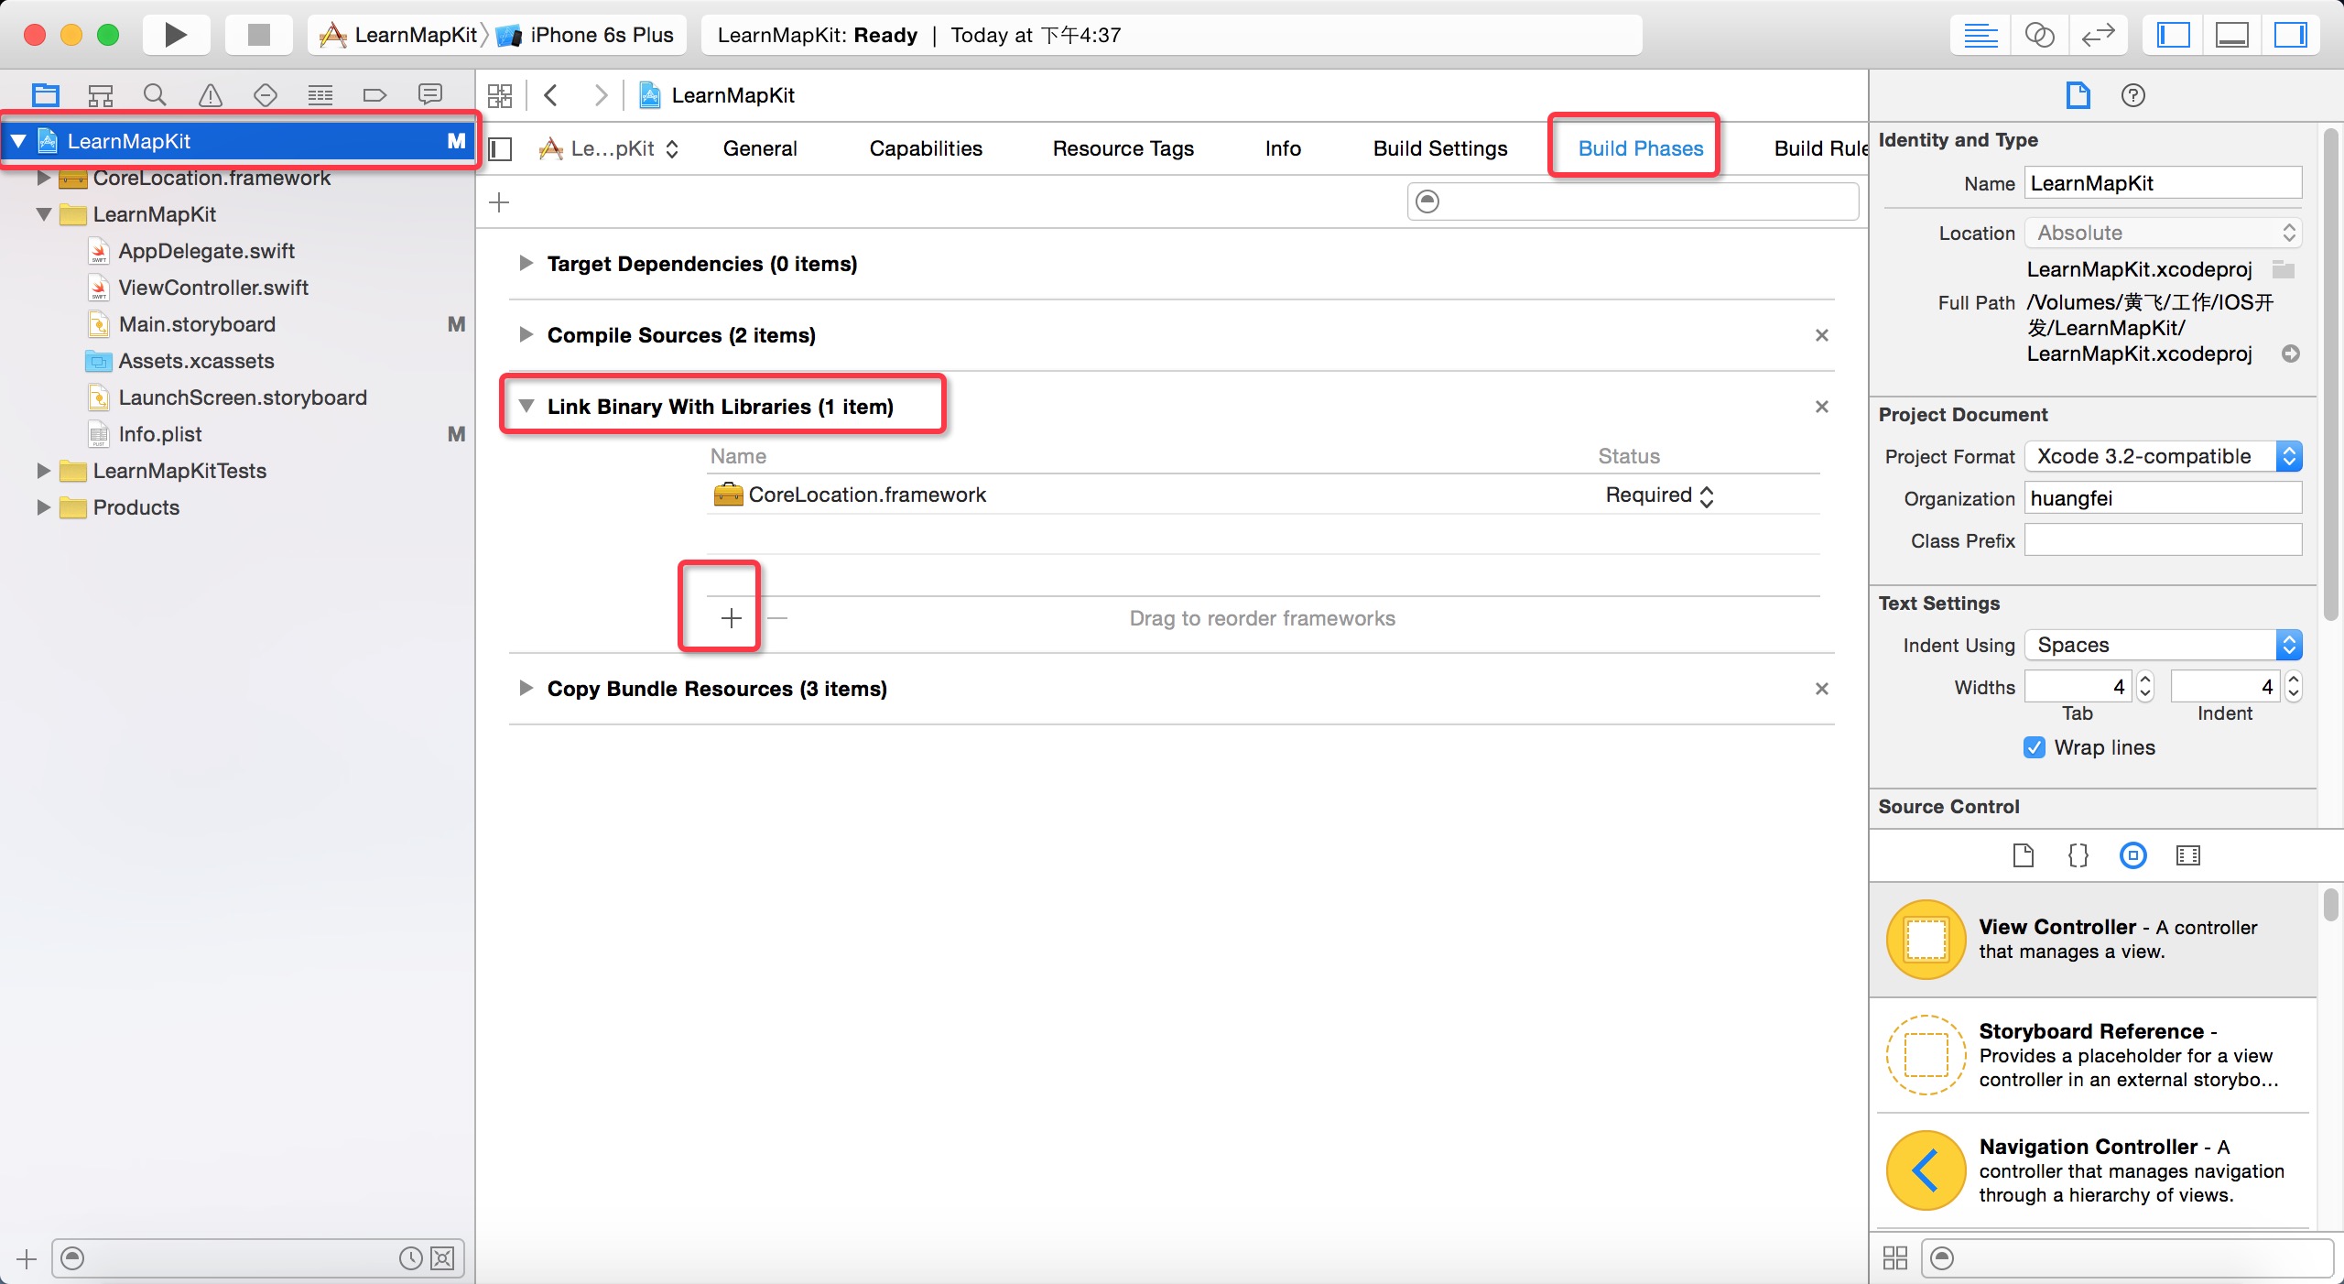Open the Issue navigator warning icon
The image size is (2344, 1284).
click(x=211, y=94)
